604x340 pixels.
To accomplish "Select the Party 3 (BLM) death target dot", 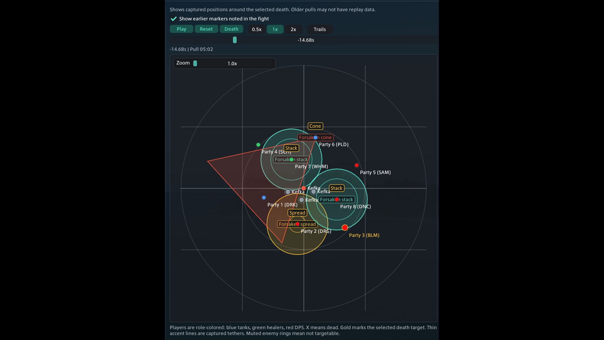I will coord(345,228).
